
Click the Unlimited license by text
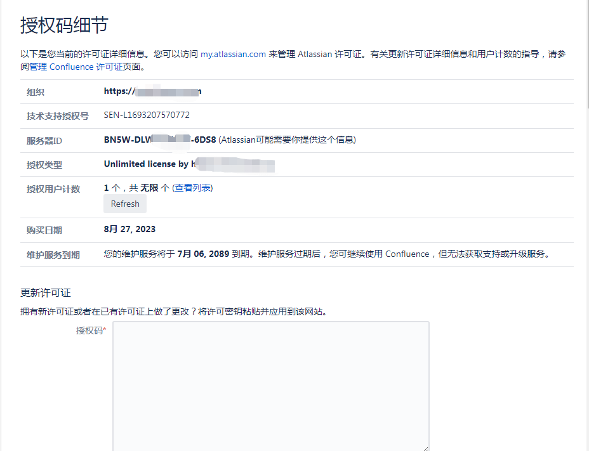146,164
